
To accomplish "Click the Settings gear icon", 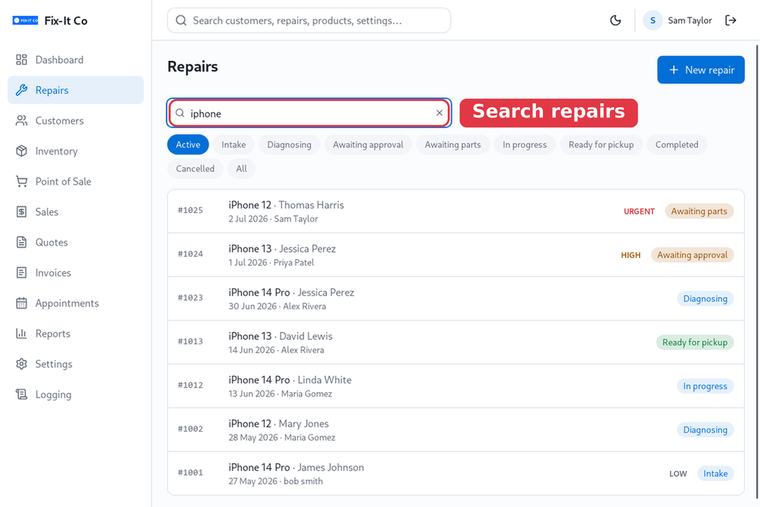I will [21, 364].
